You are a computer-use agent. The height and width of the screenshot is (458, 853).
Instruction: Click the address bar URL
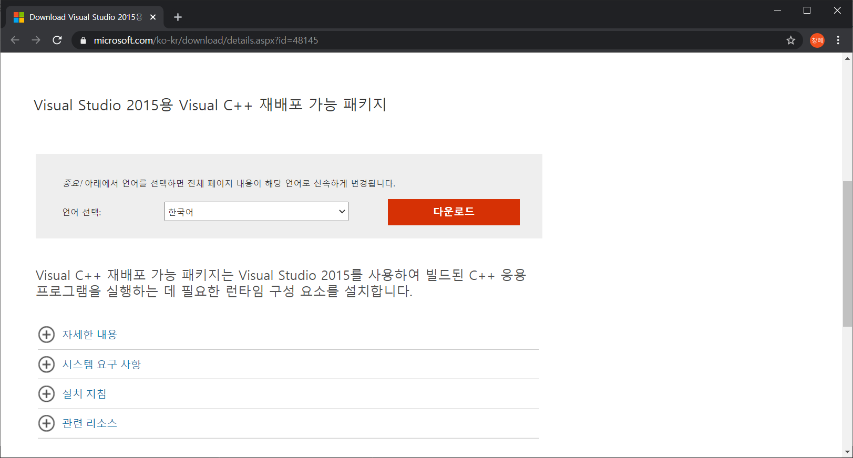pos(206,40)
